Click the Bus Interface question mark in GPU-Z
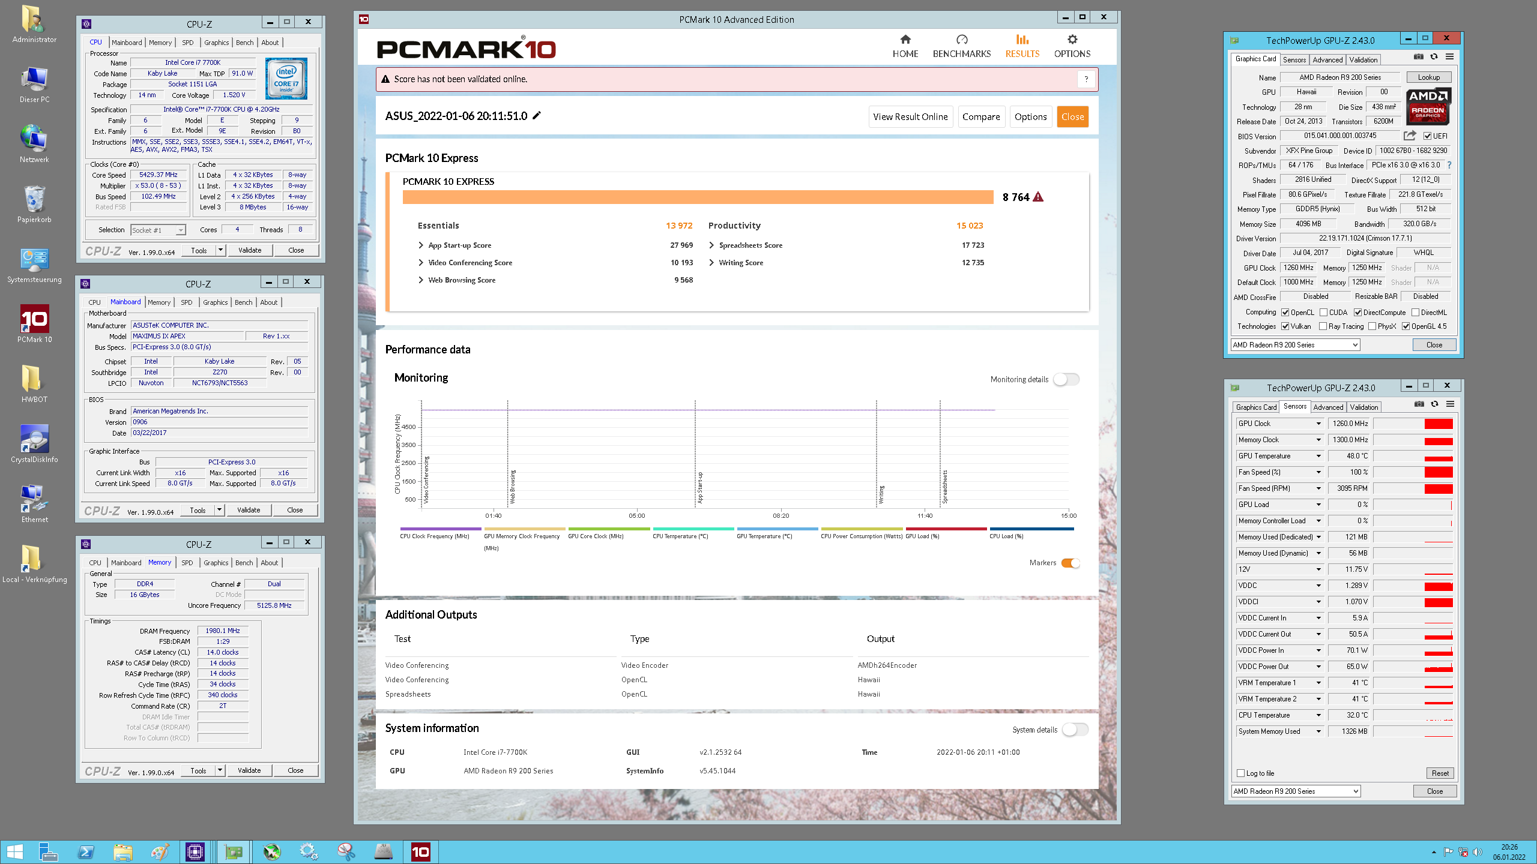The height and width of the screenshot is (864, 1537). [1449, 165]
